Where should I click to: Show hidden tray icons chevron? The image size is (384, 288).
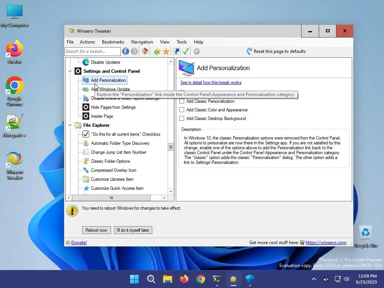pyautogui.click(x=314, y=279)
